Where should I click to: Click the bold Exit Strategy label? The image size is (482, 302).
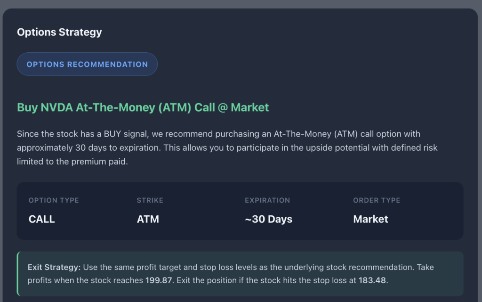[54, 267]
